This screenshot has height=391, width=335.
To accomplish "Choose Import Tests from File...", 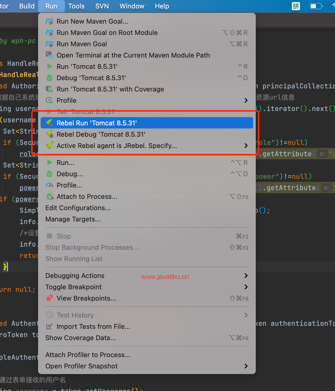I will pos(147,327).
